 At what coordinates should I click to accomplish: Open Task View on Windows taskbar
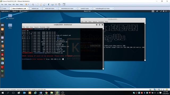point(13,93)
